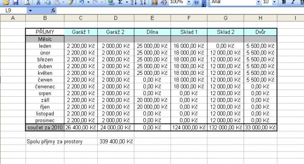Expand the Name Box dropdown arrow

tap(31, 11)
